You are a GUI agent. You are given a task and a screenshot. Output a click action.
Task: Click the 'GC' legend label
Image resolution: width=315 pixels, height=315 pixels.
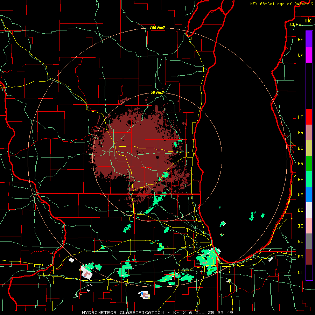(300, 241)
